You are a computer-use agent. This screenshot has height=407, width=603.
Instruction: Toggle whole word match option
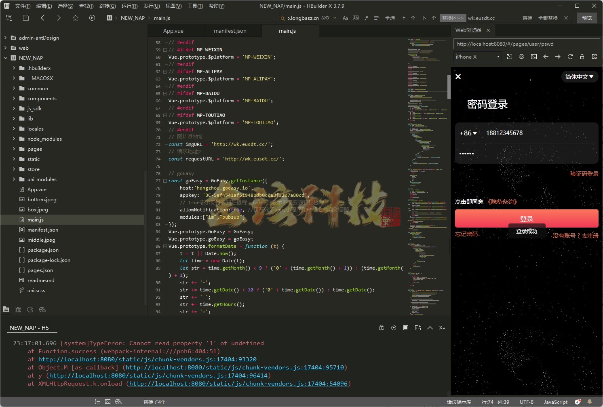coord(356,18)
